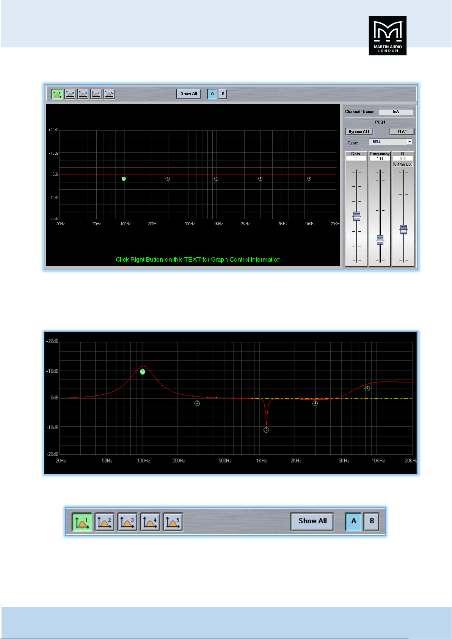Click the green Graph Control Information text
The width and height of the screenshot is (452, 639).
(x=198, y=259)
